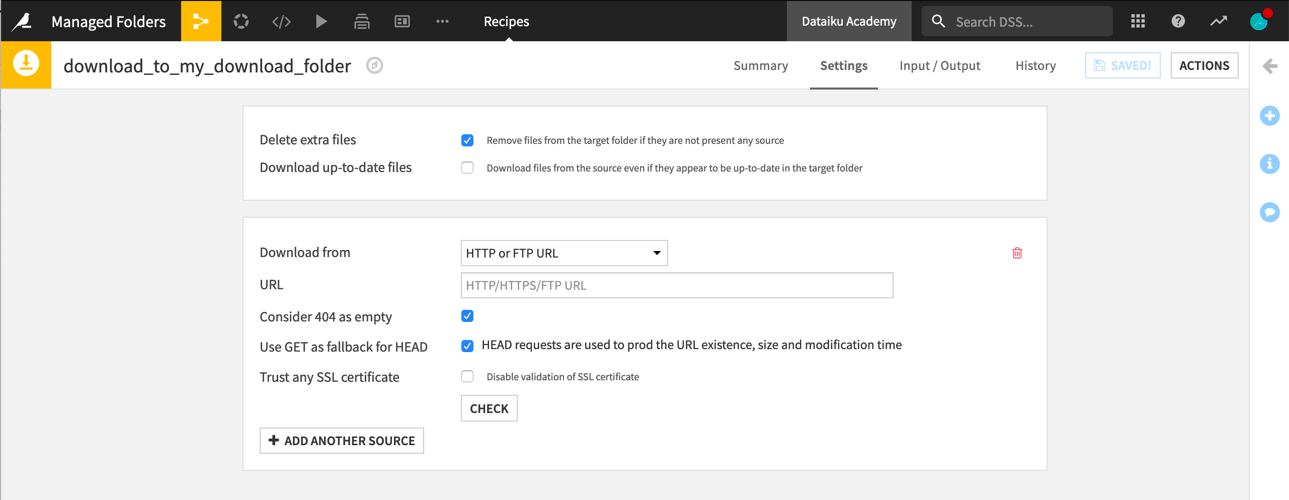Click the jobs play icon

pyautogui.click(x=321, y=21)
